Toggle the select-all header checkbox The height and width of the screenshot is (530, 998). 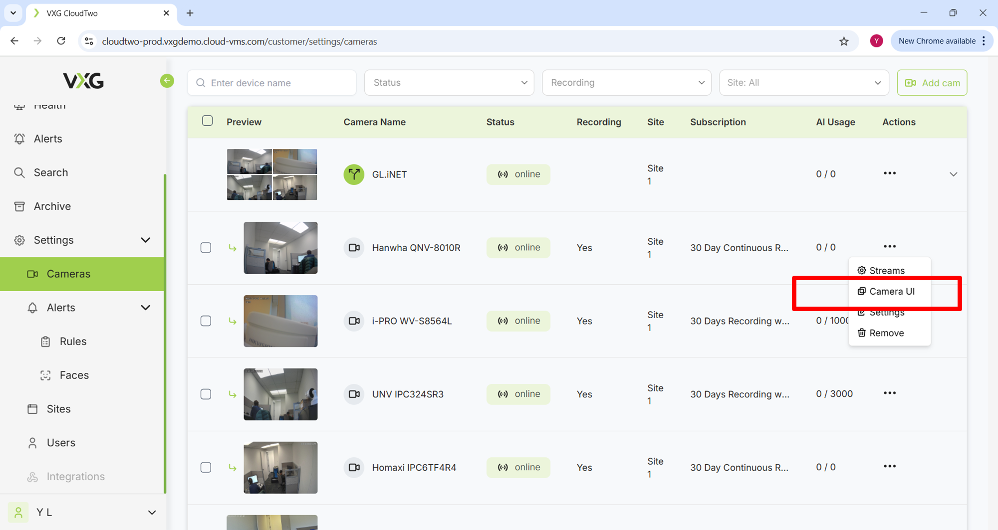click(x=208, y=121)
